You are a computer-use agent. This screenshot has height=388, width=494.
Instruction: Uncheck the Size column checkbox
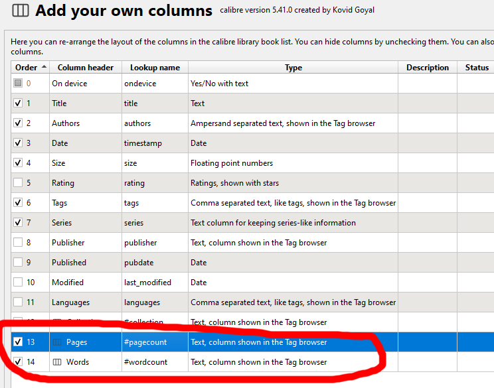18,162
